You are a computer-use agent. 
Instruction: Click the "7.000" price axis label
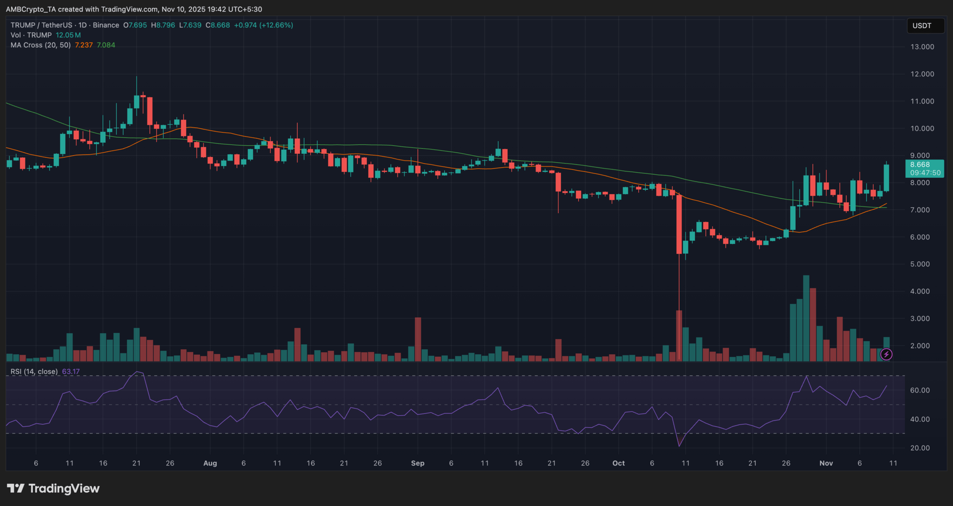(x=920, y=210)
